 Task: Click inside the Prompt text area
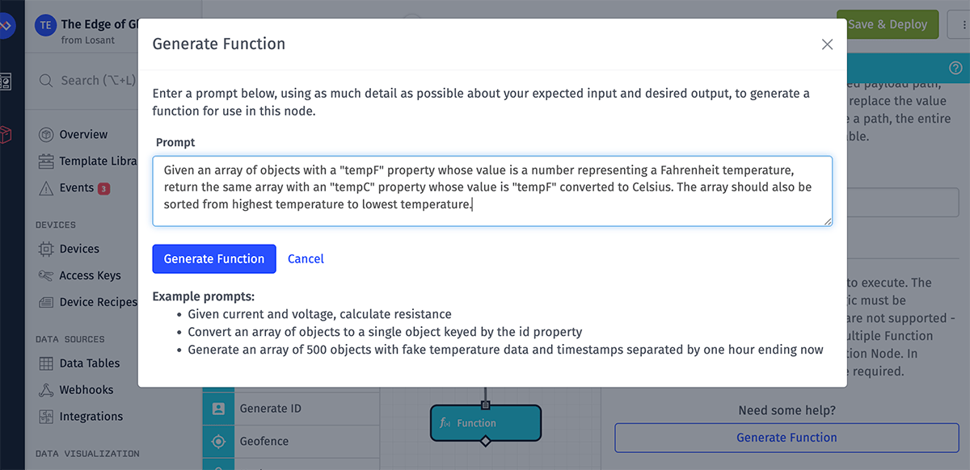click(492, 191)
